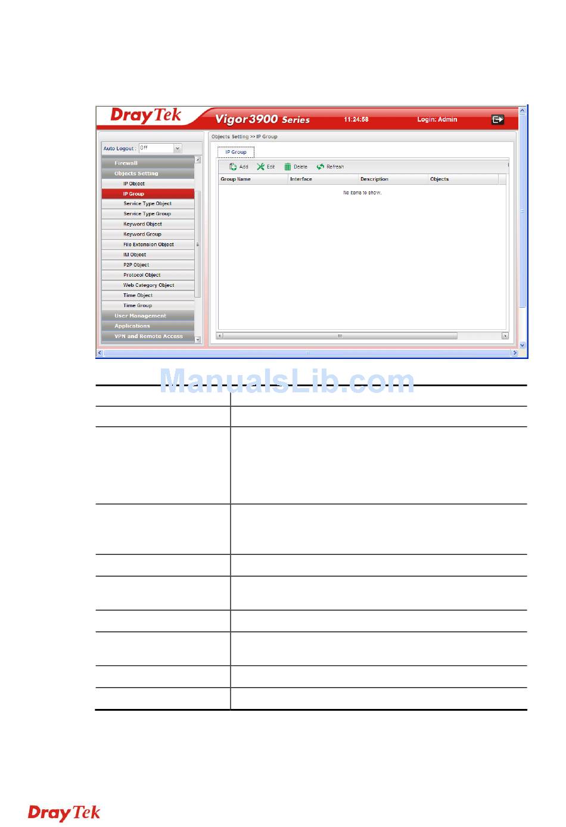Open P2P Object page
Image resolution: width=566 pixels, height=827 pixels.
click(x=148, y=265)
